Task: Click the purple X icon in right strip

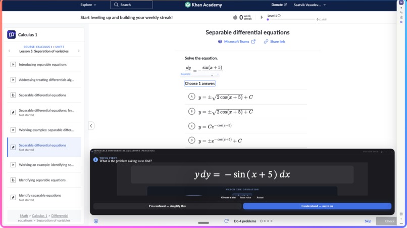Action: tap(401, 22)
